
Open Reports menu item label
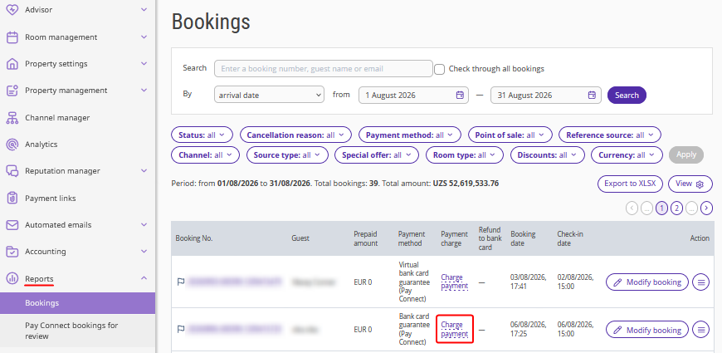point(39,279)
